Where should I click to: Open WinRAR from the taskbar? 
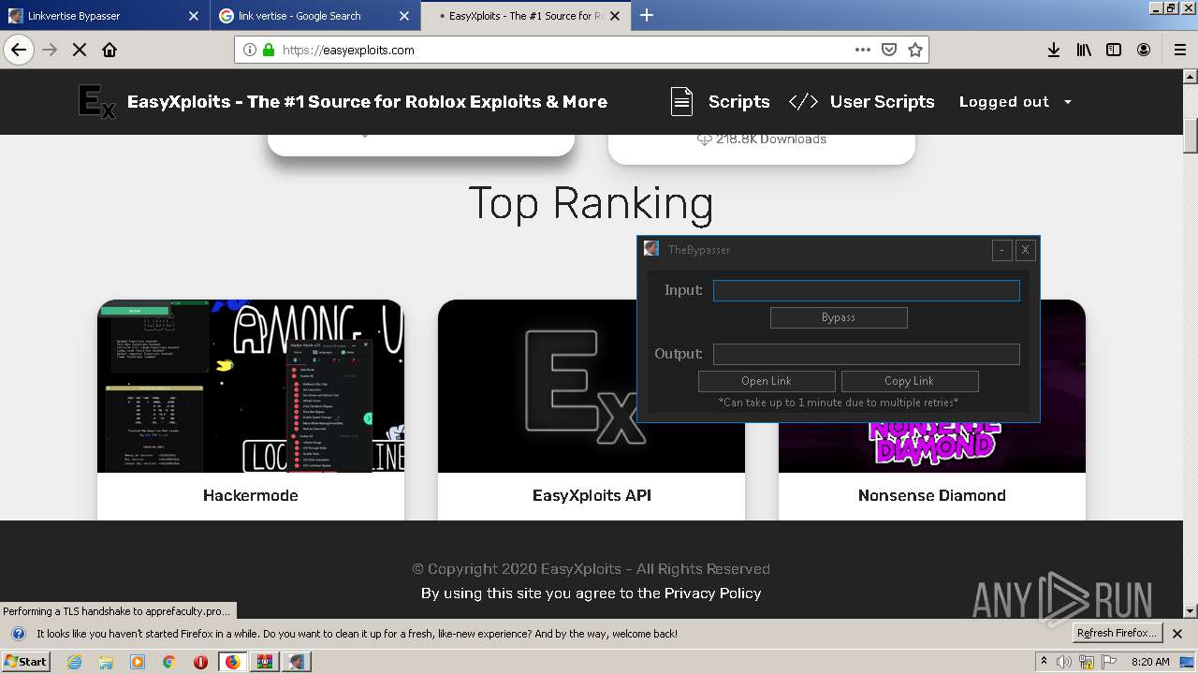[265, 662]
